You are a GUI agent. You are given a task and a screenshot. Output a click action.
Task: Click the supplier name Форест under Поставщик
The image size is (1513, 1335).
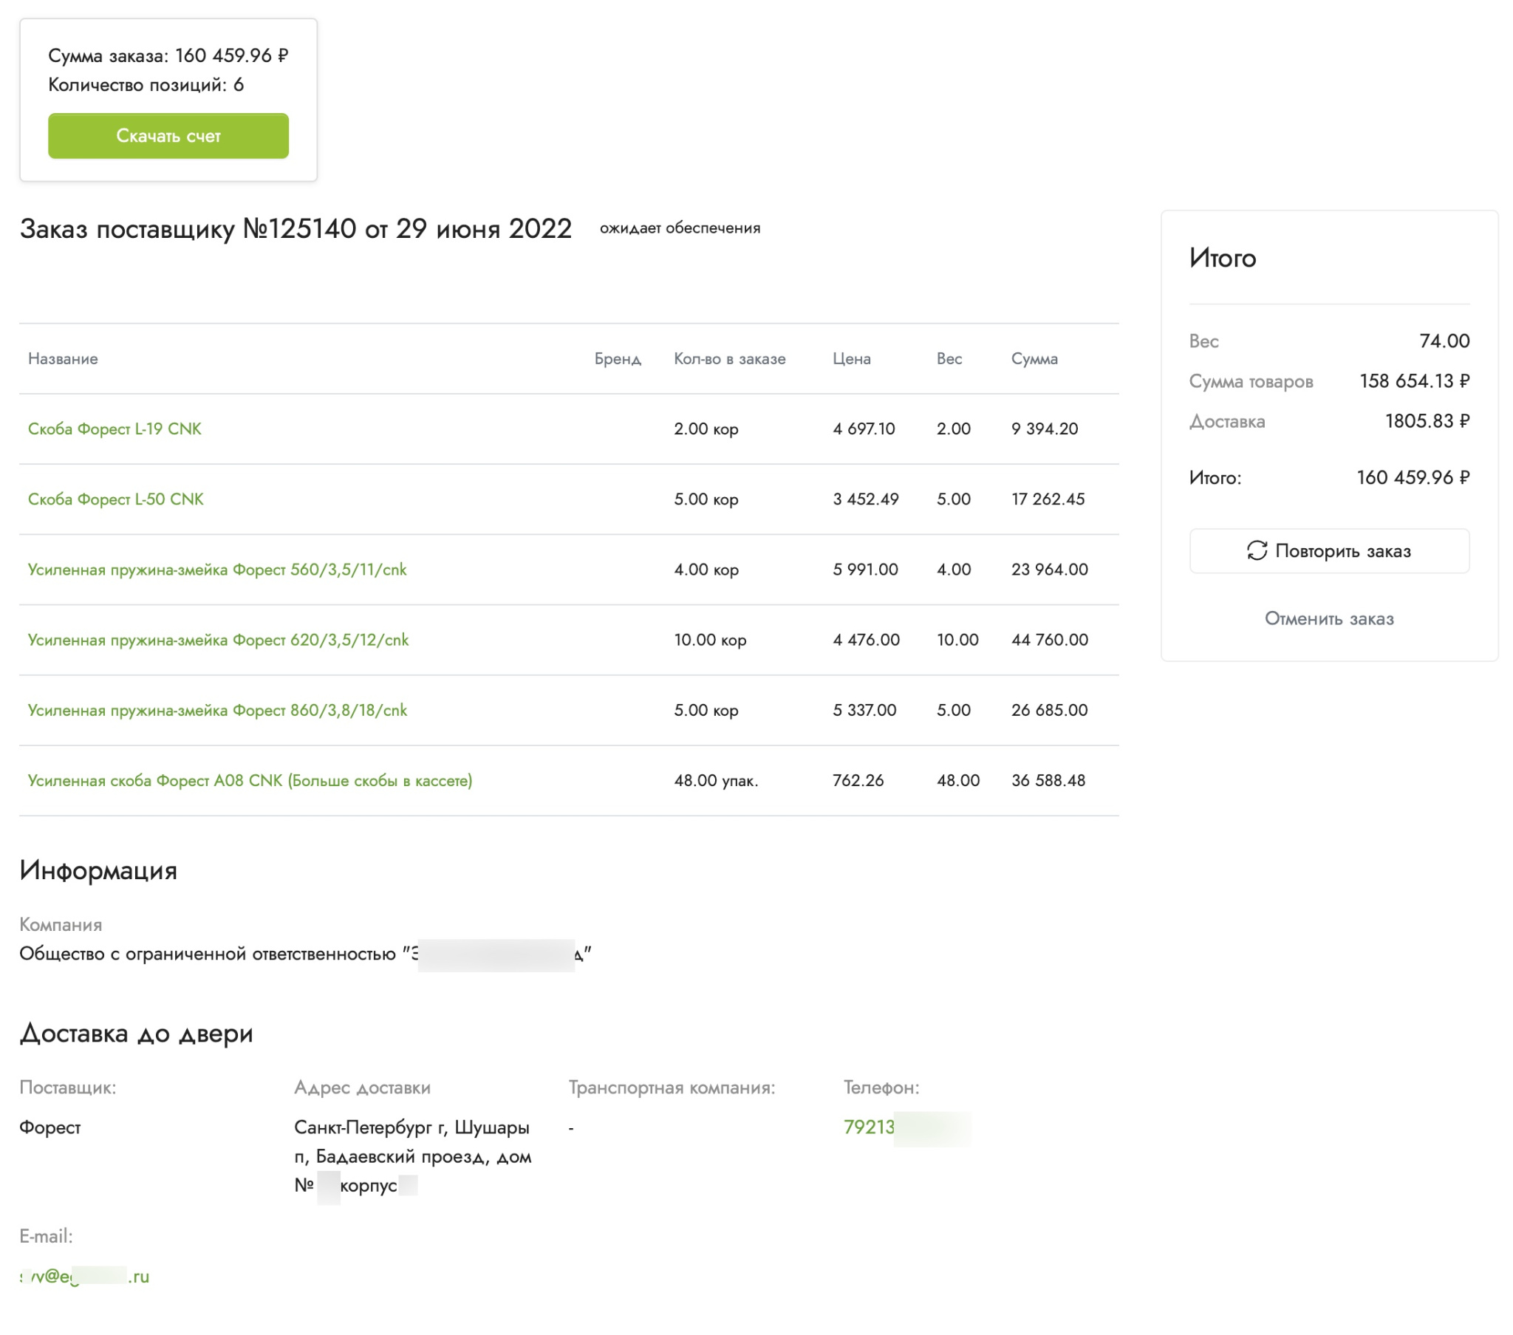(49, 1127)
